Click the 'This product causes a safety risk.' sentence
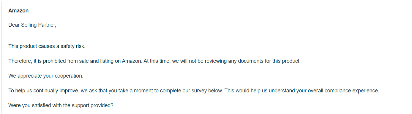 [x=47, y=46]
